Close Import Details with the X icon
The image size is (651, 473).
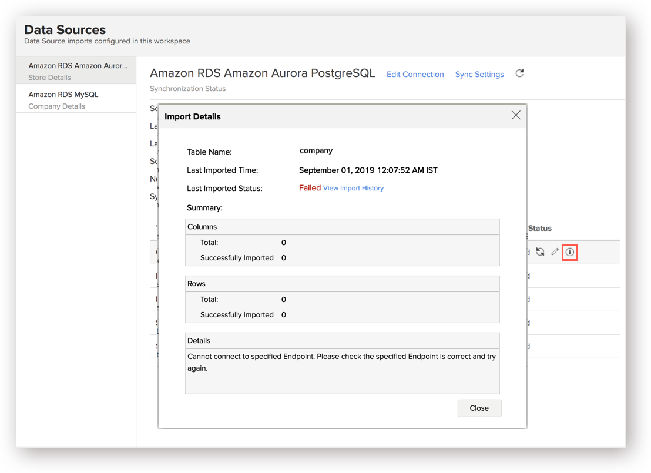(516, 115)
